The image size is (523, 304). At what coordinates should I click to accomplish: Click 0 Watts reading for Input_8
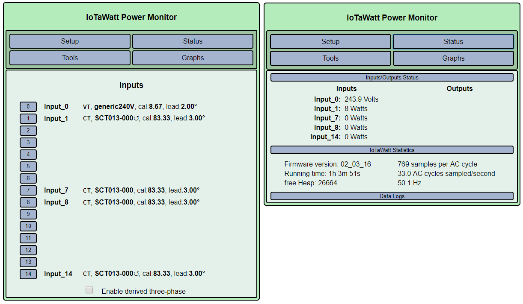(x=356, y=127)
